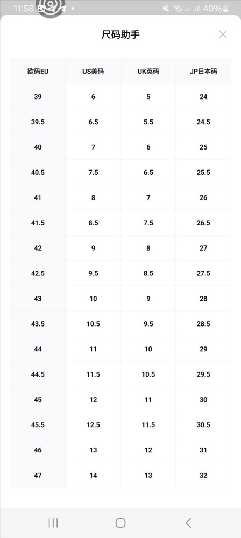The height and width of the screenshot is (538, 241).
Task: Tap the Android home navigation icon
Action: [x=120, y=522]
